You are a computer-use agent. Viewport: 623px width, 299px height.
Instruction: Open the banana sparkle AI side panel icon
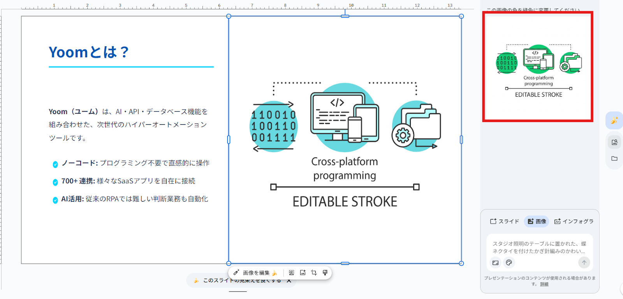coord(614,120)
